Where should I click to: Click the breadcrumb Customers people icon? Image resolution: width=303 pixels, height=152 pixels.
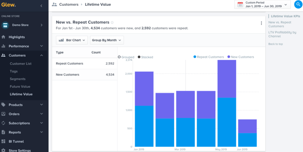pyautogui.click(x=54, y=4)
